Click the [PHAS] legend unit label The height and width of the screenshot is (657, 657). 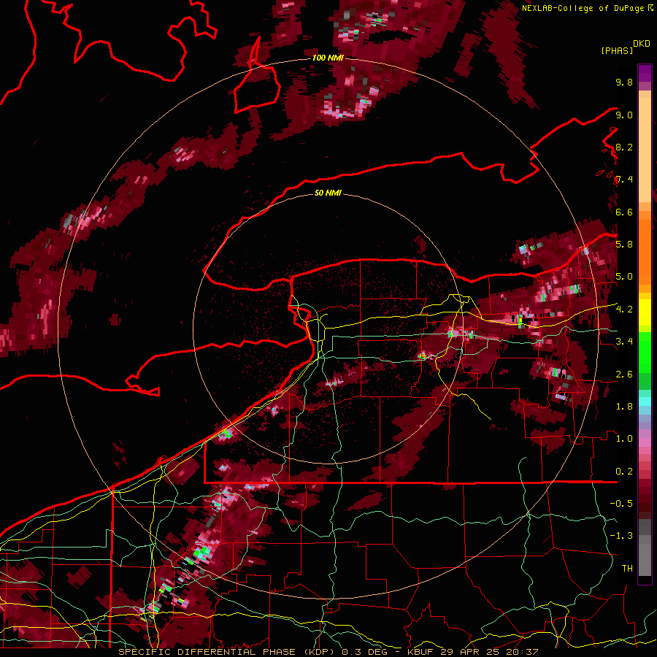pyautogui.click(x=617, y=50)
